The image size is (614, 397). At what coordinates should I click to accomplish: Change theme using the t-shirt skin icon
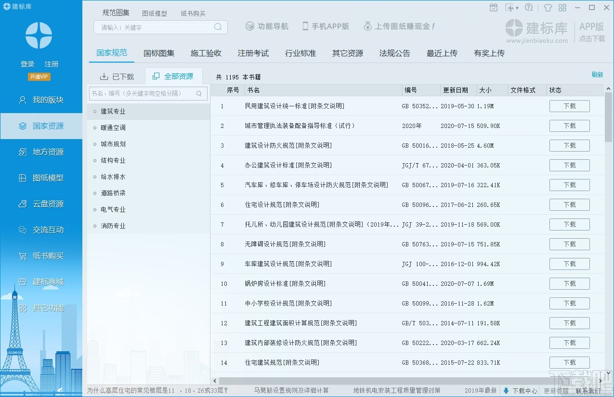[x=548, y=7]
